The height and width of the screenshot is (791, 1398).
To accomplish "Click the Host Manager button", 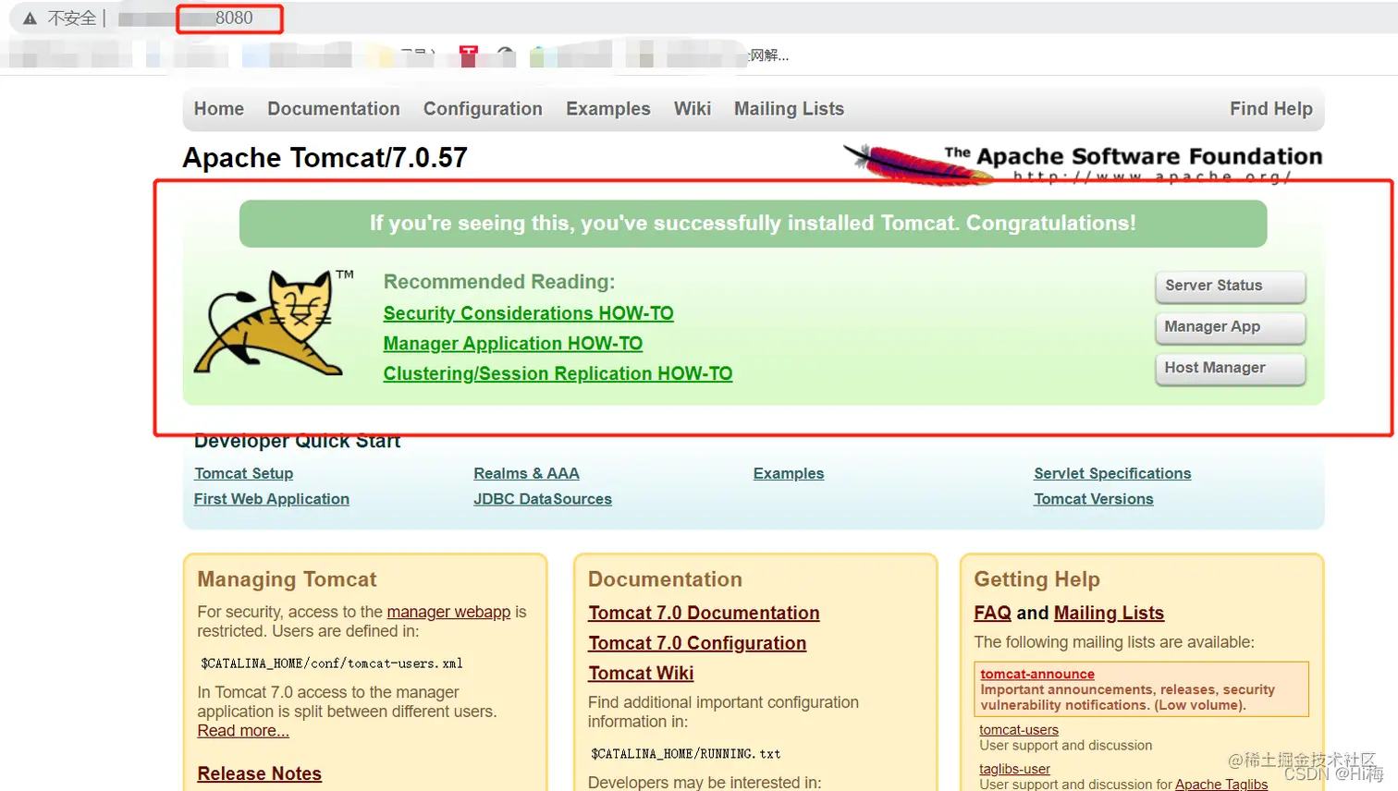I will [1231, 369].
